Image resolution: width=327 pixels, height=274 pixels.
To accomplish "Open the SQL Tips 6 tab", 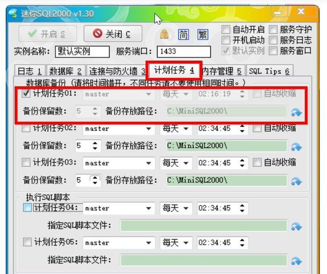I will tap(269, 71).
